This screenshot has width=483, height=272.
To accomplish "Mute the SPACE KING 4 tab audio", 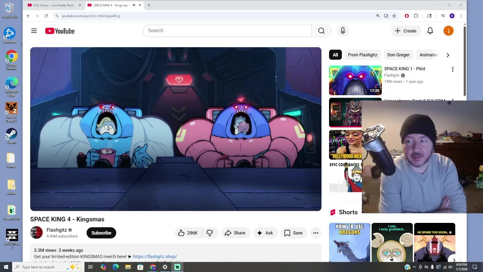I will [134, 5].
